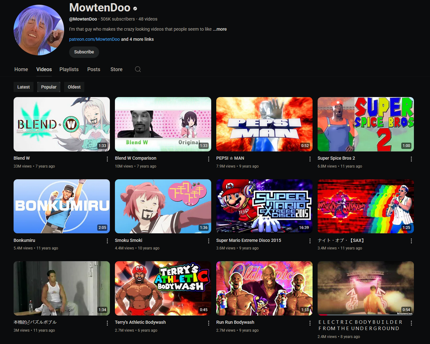Play the Smoku Smoki thumbnail
430x344 pixels.
(x=163, y=206)
